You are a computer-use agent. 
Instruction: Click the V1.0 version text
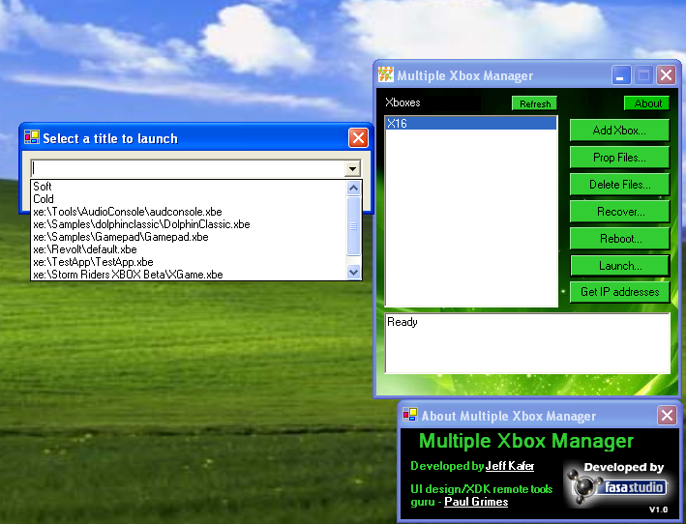(x=658, y=509)
